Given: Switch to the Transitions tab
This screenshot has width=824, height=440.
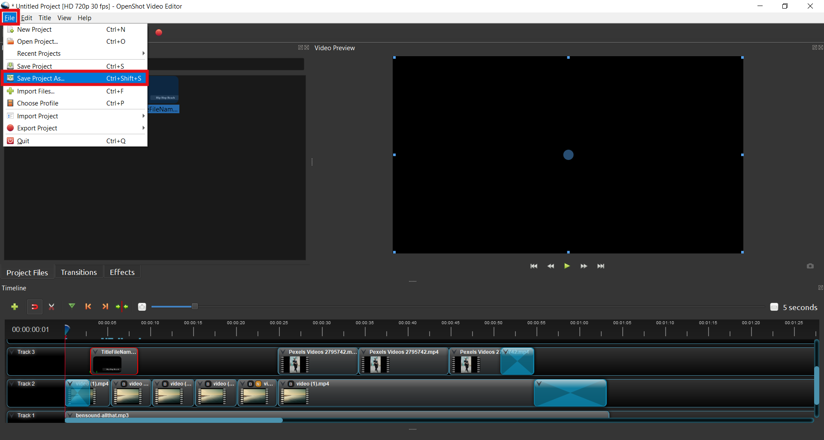Looking at the screenshot, I should (79, 272).
